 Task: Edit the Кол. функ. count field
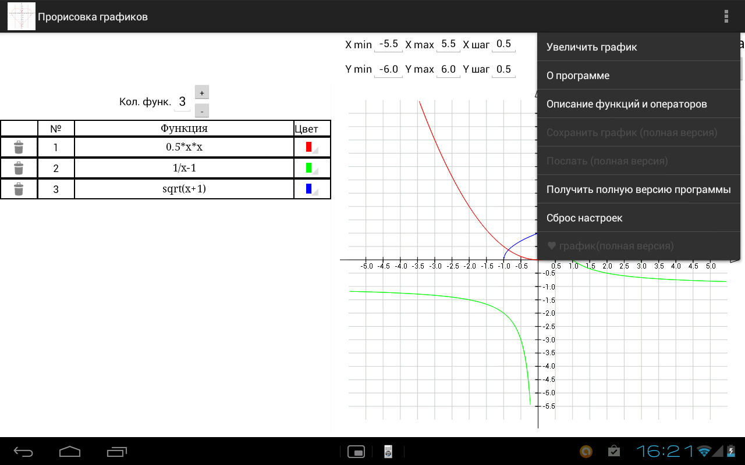pos(182,102)
